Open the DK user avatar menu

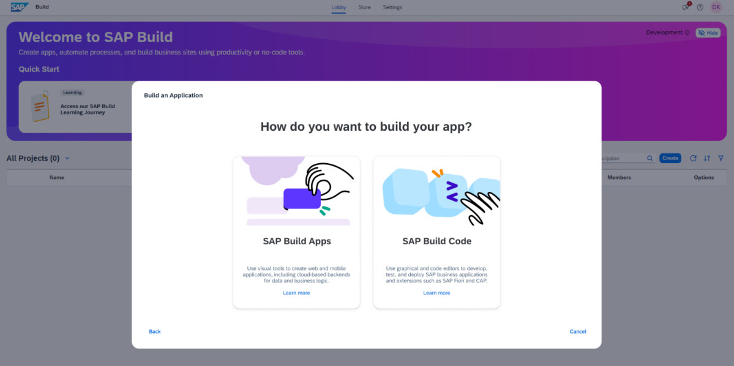pyautogui.click(x=716, y=7)
